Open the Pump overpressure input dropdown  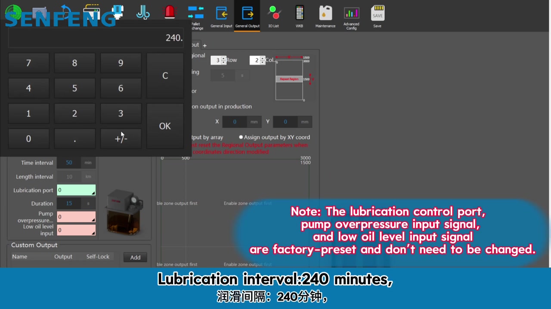(x=93, y=220)
